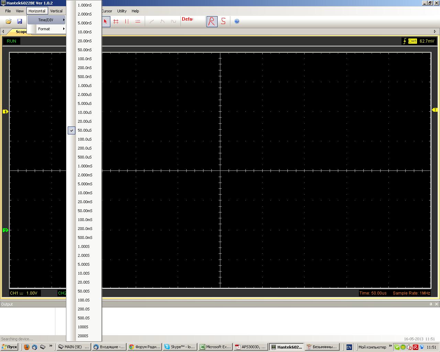Expand the Time/DIV submenu
The image size is (440, 352).
point(46,20)
